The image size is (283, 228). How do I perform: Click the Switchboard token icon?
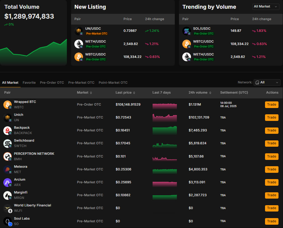coord(7,143)
